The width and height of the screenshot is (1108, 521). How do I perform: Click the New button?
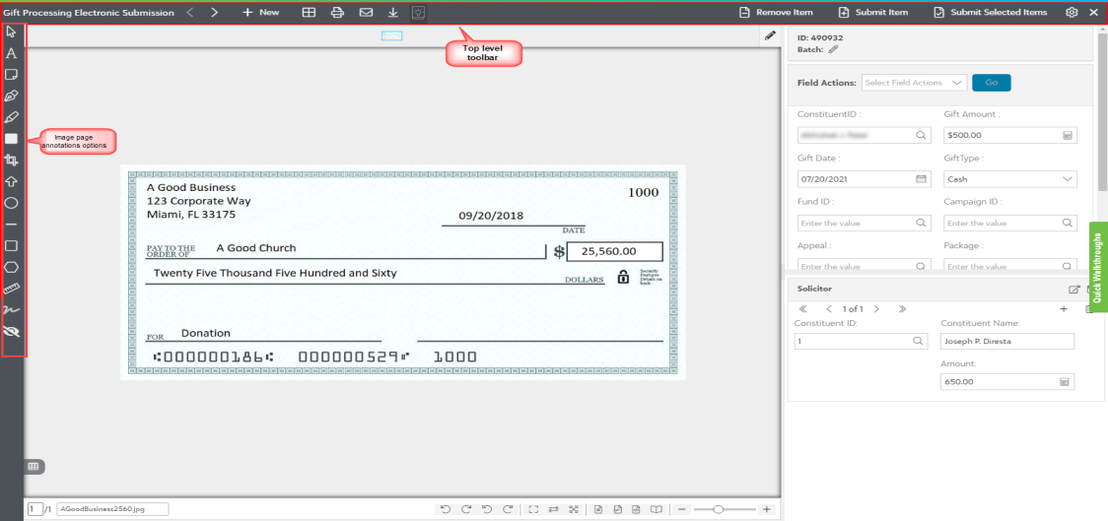click(261, 13)
